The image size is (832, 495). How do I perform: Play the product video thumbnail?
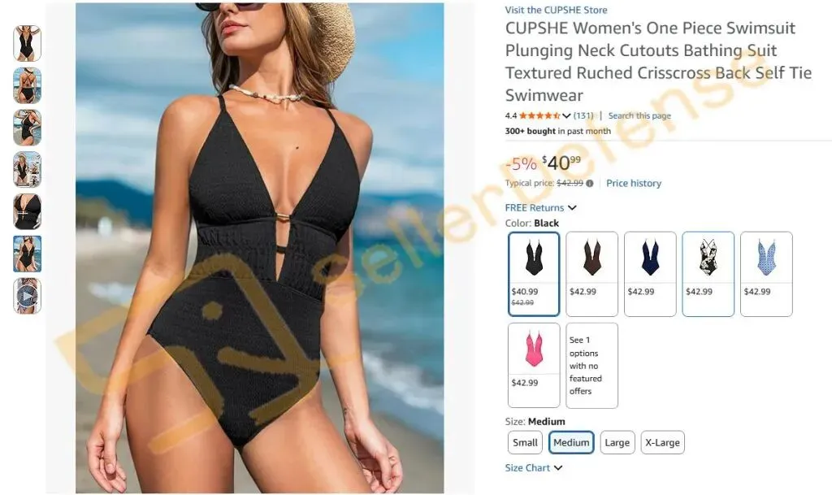(x=27, y=296)
